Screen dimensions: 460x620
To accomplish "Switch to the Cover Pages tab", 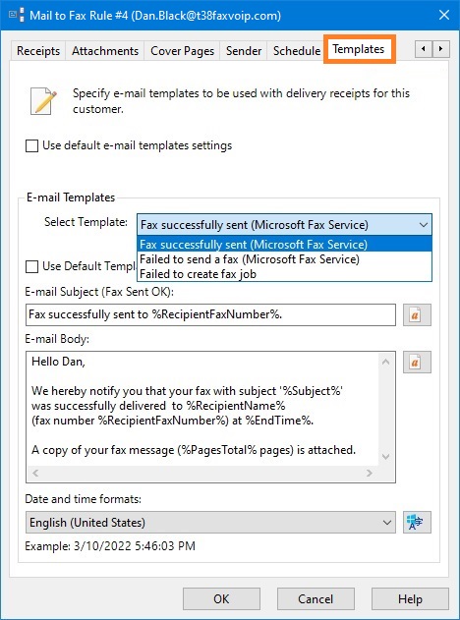I will (183, 51).
